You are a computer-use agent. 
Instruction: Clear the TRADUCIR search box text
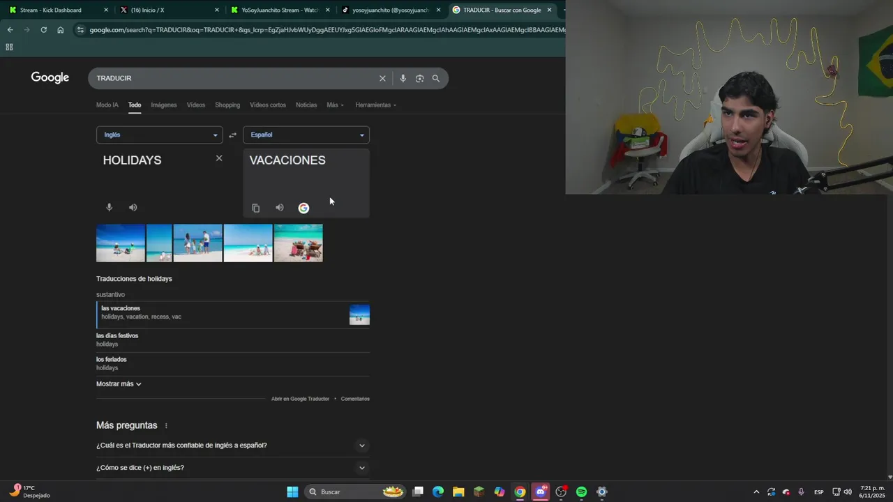[x=382, y=79]
